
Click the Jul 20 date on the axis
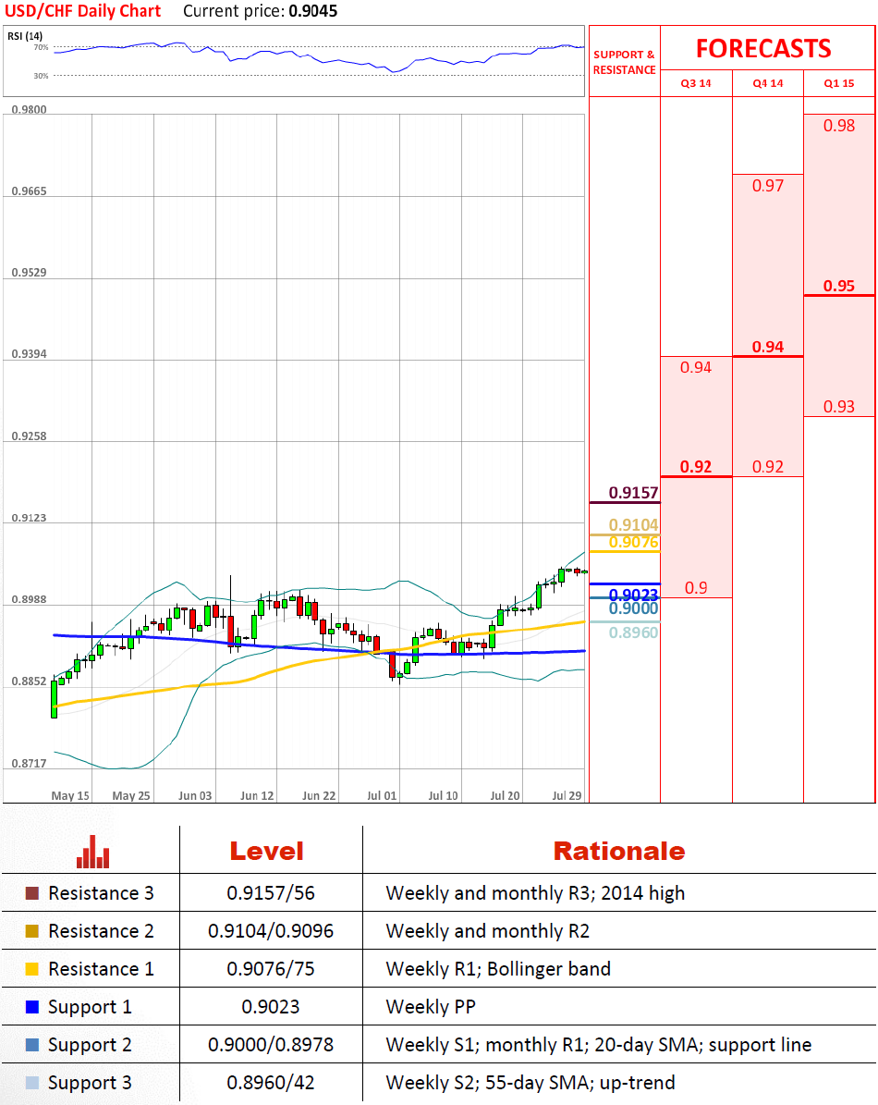tap(505, 795)
